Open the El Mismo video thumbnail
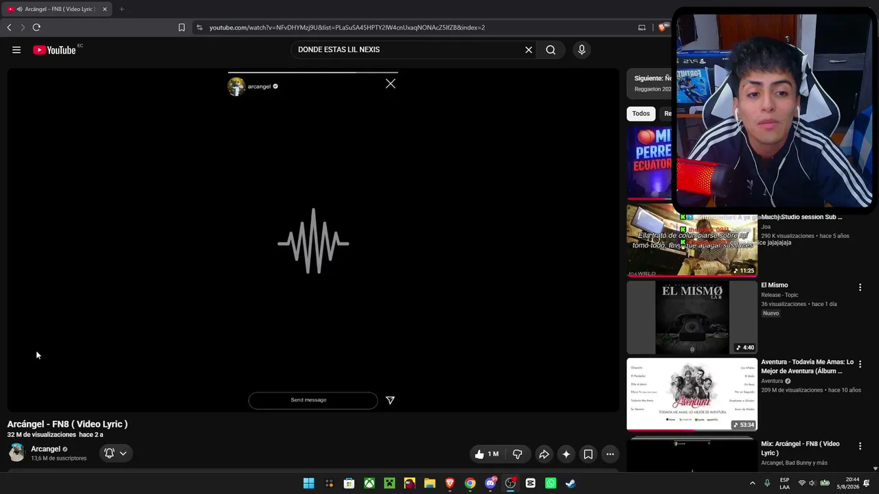The width and height of the screenshot is (879, 494). coord(692,318)
